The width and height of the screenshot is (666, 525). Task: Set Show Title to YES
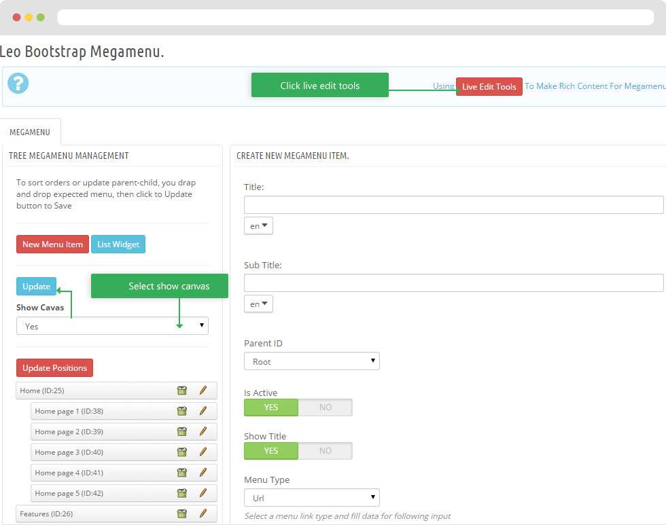(271, 451)
